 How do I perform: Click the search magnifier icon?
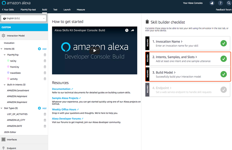click(229, 3)
